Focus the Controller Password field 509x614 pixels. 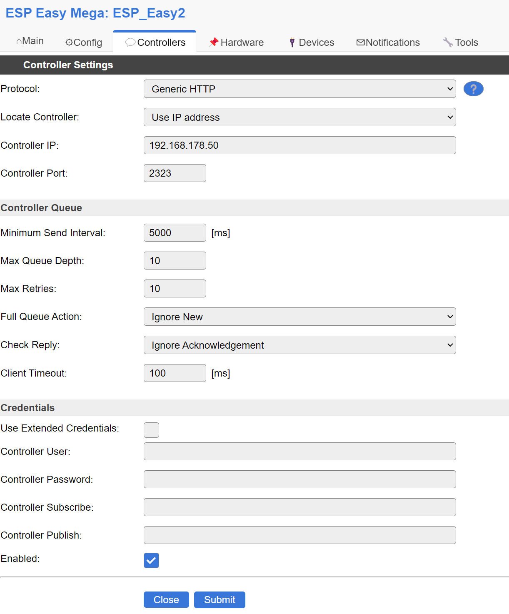coord(300,479)
